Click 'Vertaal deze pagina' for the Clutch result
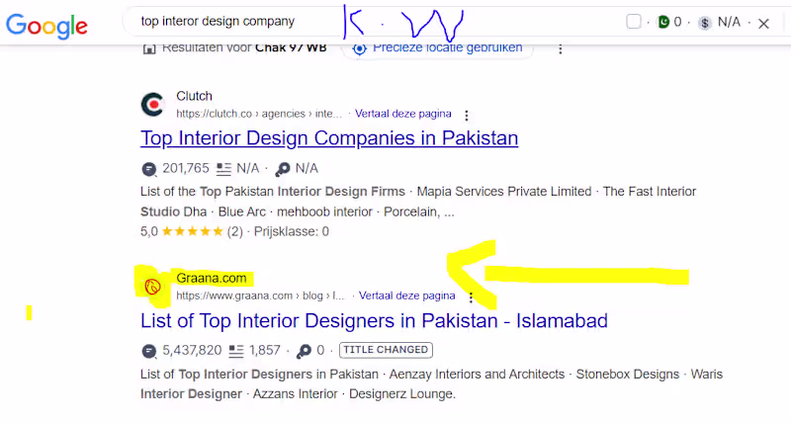The height and width of the screenshot is (423, 791). click(x=405, y=114)
